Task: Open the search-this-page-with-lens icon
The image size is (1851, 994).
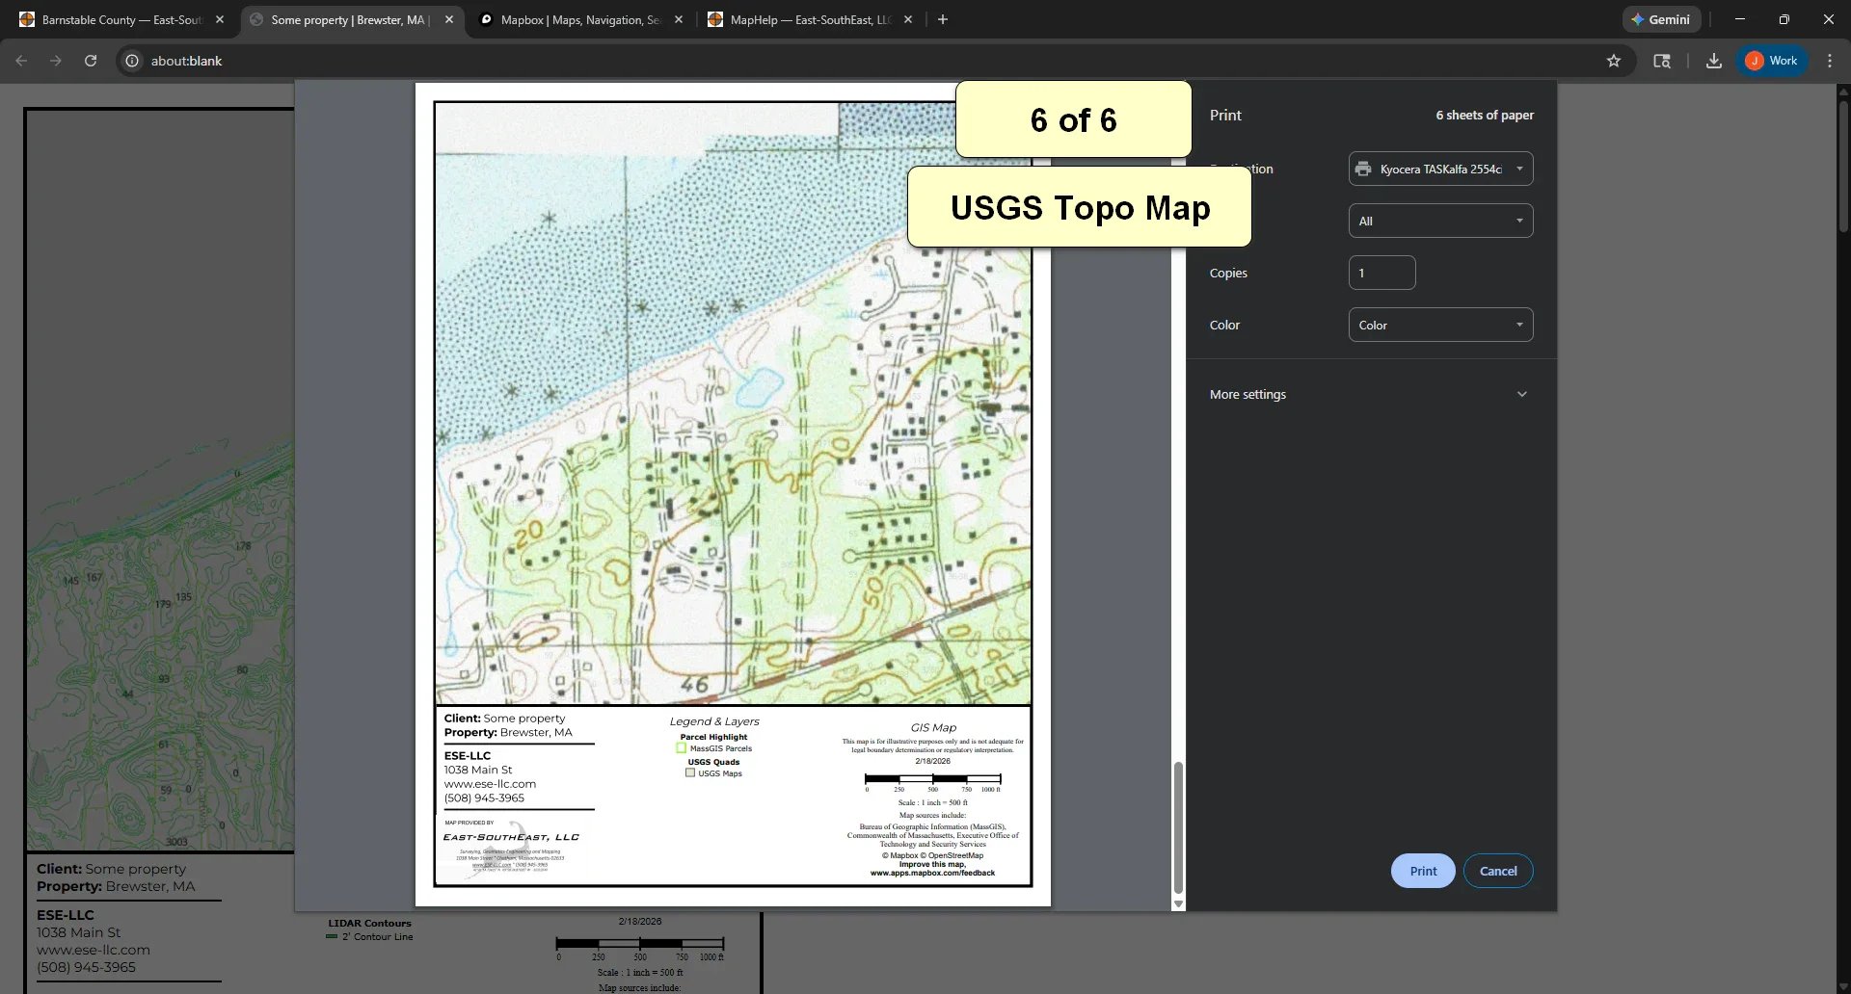Action: (1662, 60)
